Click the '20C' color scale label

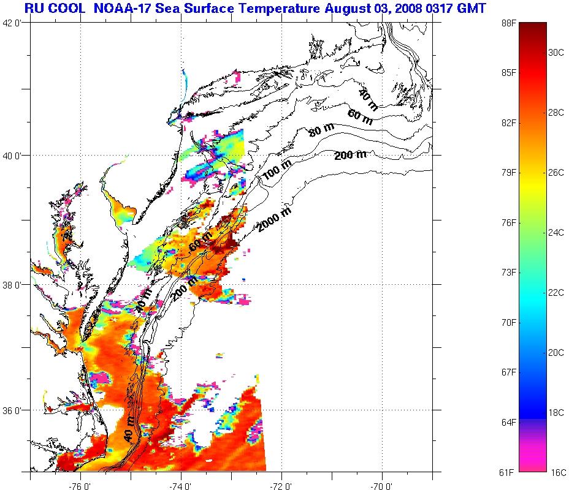[x=556, y=352]
